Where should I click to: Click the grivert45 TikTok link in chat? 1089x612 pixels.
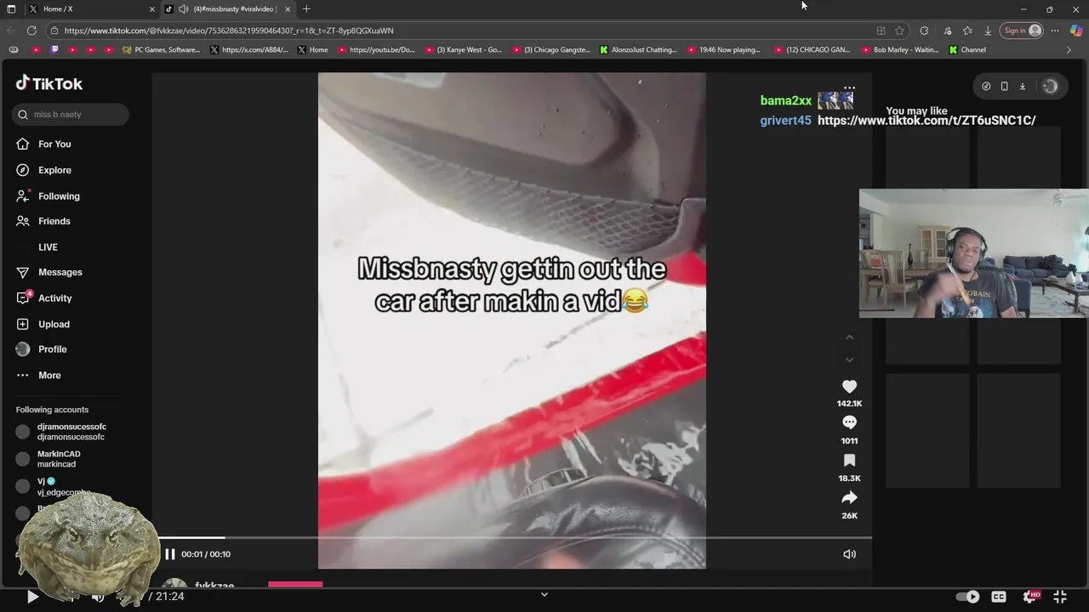(927, 121)
